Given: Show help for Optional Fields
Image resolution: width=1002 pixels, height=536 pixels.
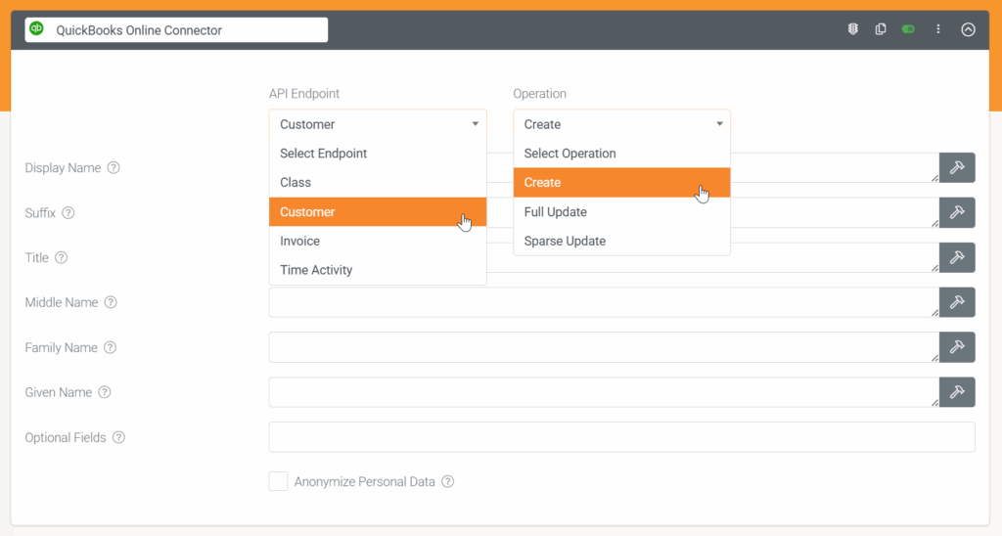Looking at the screenshot, I should click(x=118, y=437).
